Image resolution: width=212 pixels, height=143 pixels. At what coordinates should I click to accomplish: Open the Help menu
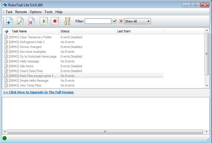[59, 12]
